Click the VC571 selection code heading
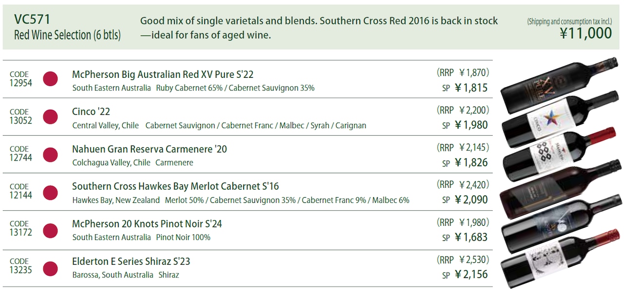Image resolution: width=624 pixels, height=291 pixels. (x=32, y=19)
